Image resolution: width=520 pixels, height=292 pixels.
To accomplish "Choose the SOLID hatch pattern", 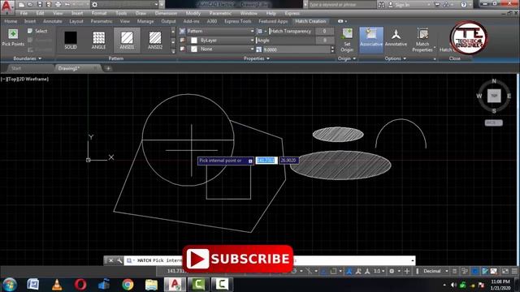I will [x=71, y=40].
